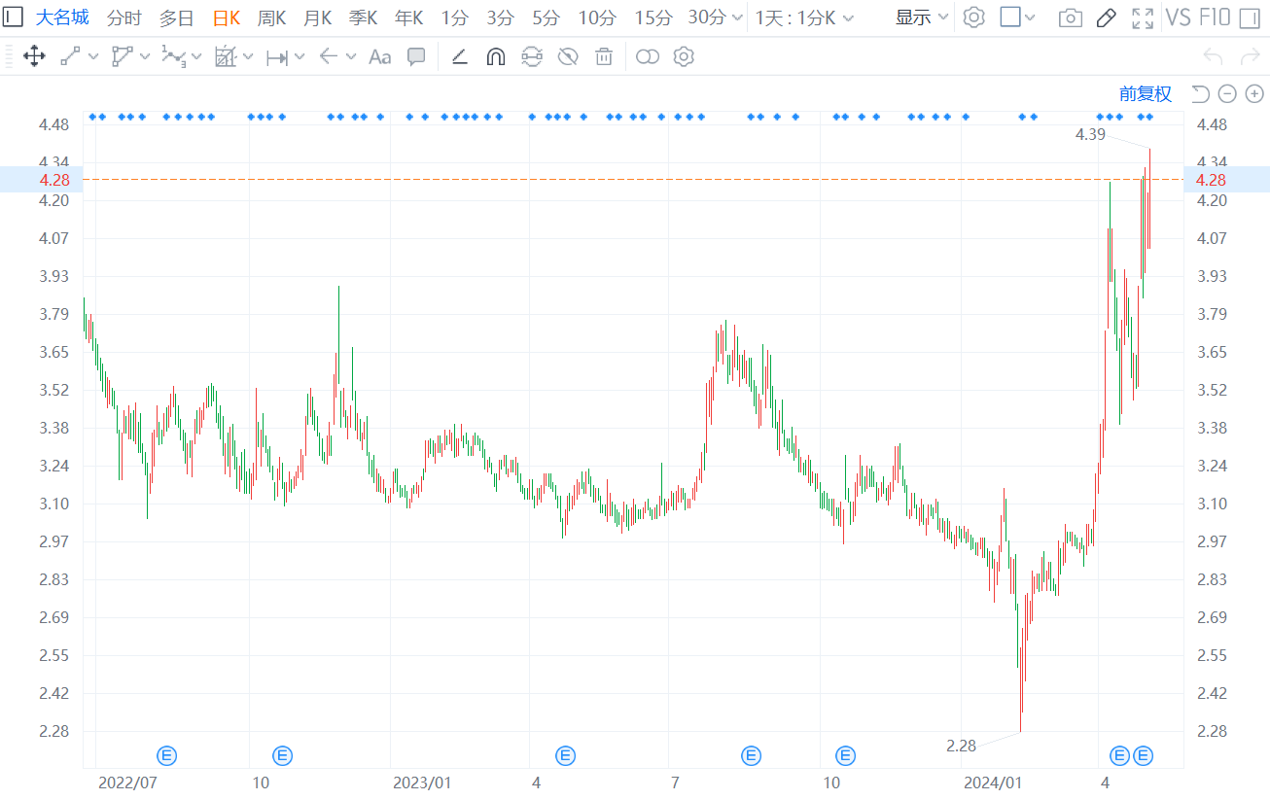Select the 日K period tab
Screen dimensions: 1270x800
click(227, 17)
